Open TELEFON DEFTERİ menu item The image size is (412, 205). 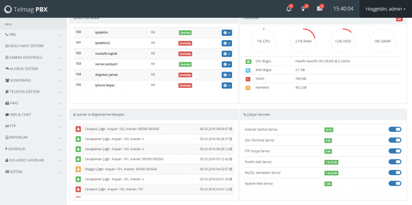pos(34,92)
